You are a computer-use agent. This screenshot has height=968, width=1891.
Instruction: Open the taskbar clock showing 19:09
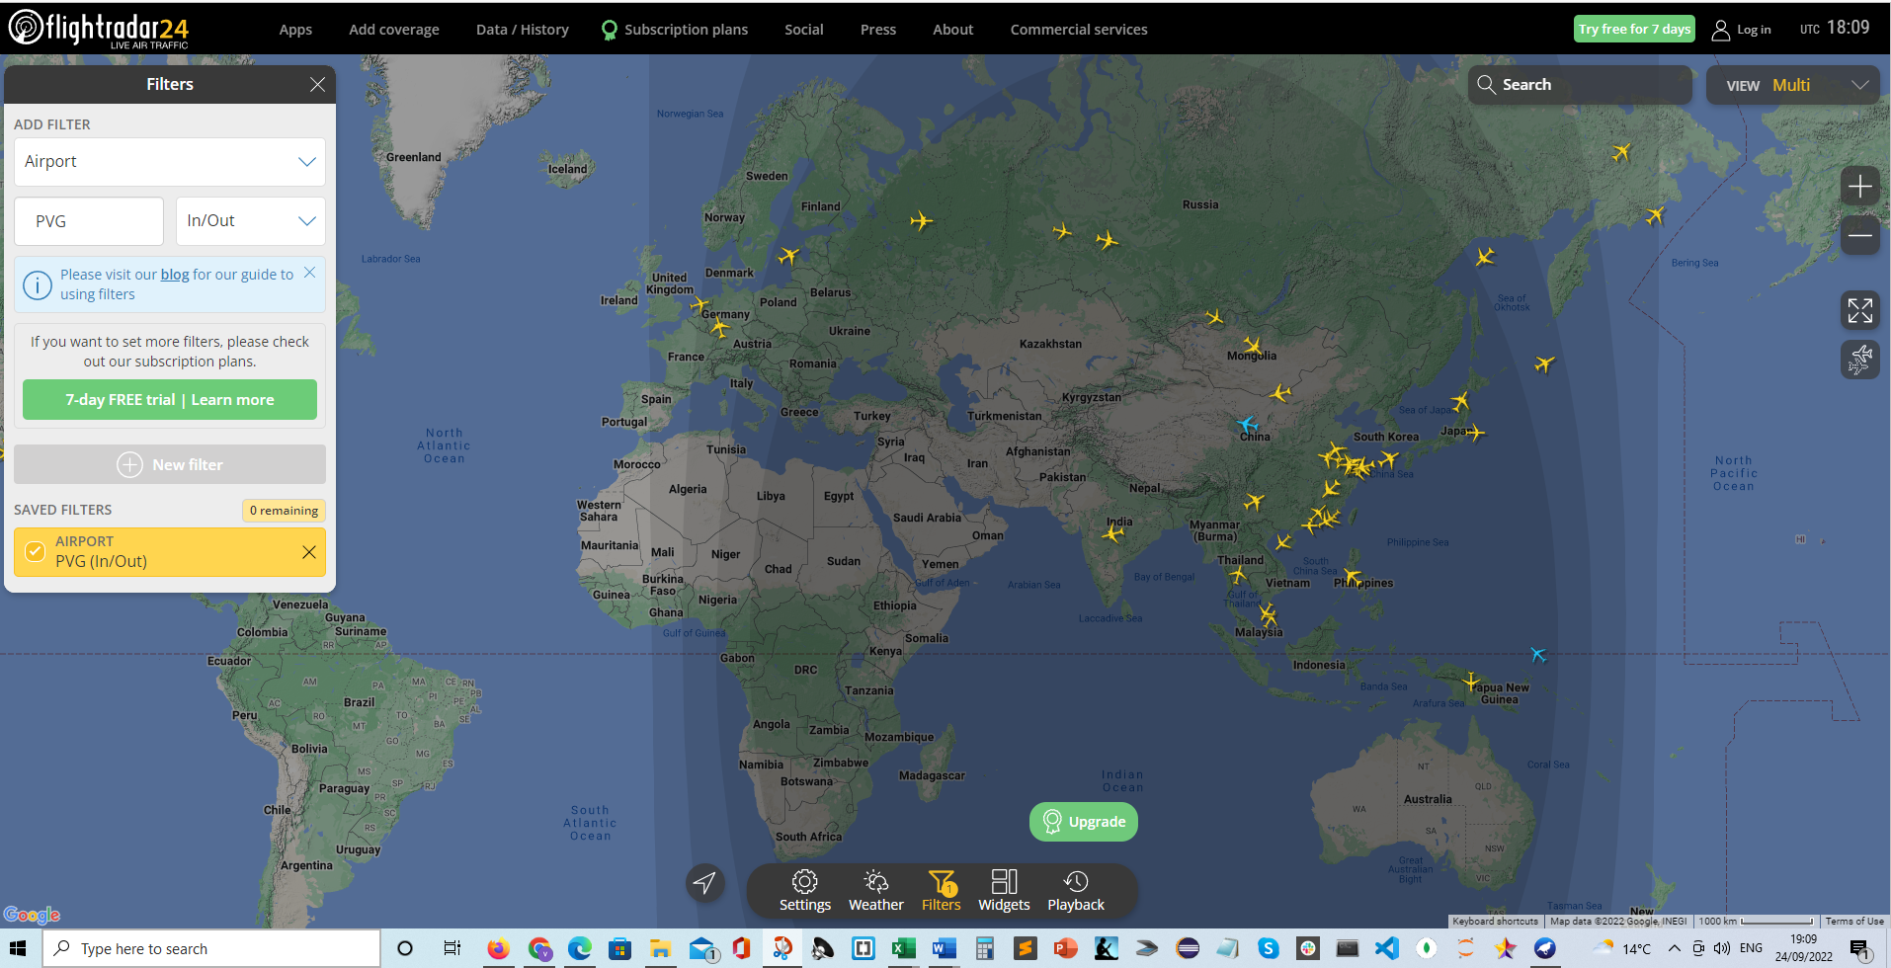coord(1804,948)
